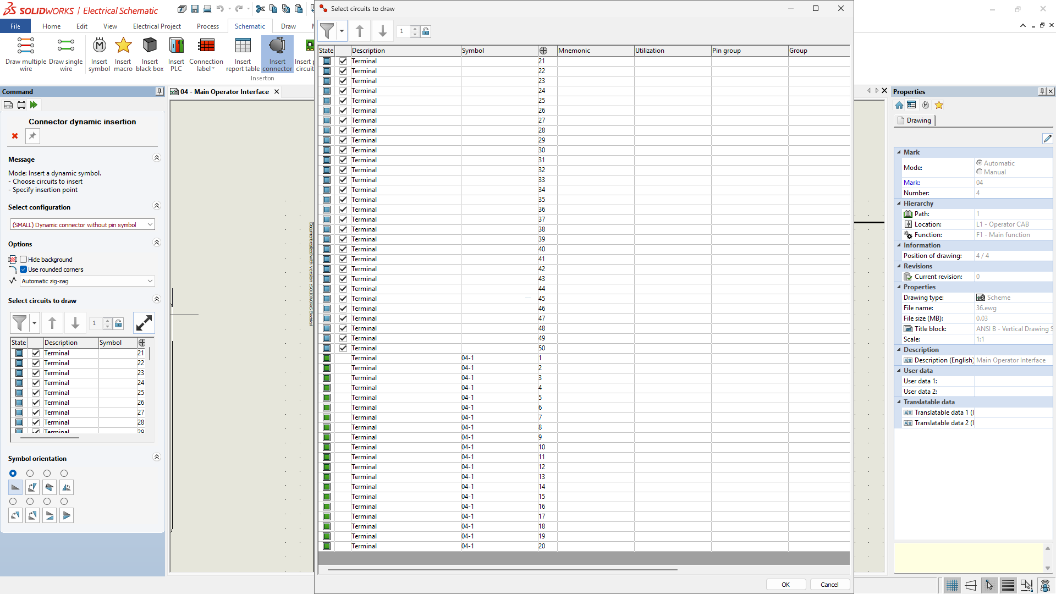This screenshot has height=594, width=1056.
Task: Click the move down arrow in dialog
Action: 383,31
